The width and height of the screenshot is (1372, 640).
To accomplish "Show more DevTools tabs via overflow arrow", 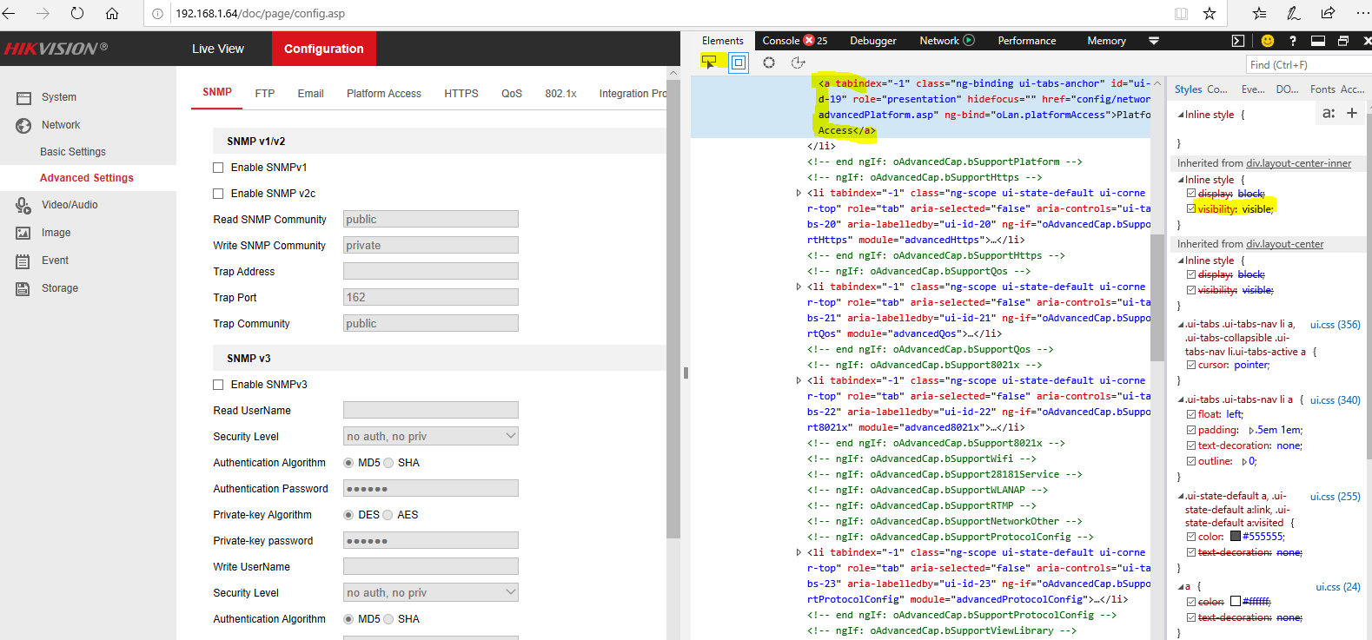I will click(x=1154, y=41).
